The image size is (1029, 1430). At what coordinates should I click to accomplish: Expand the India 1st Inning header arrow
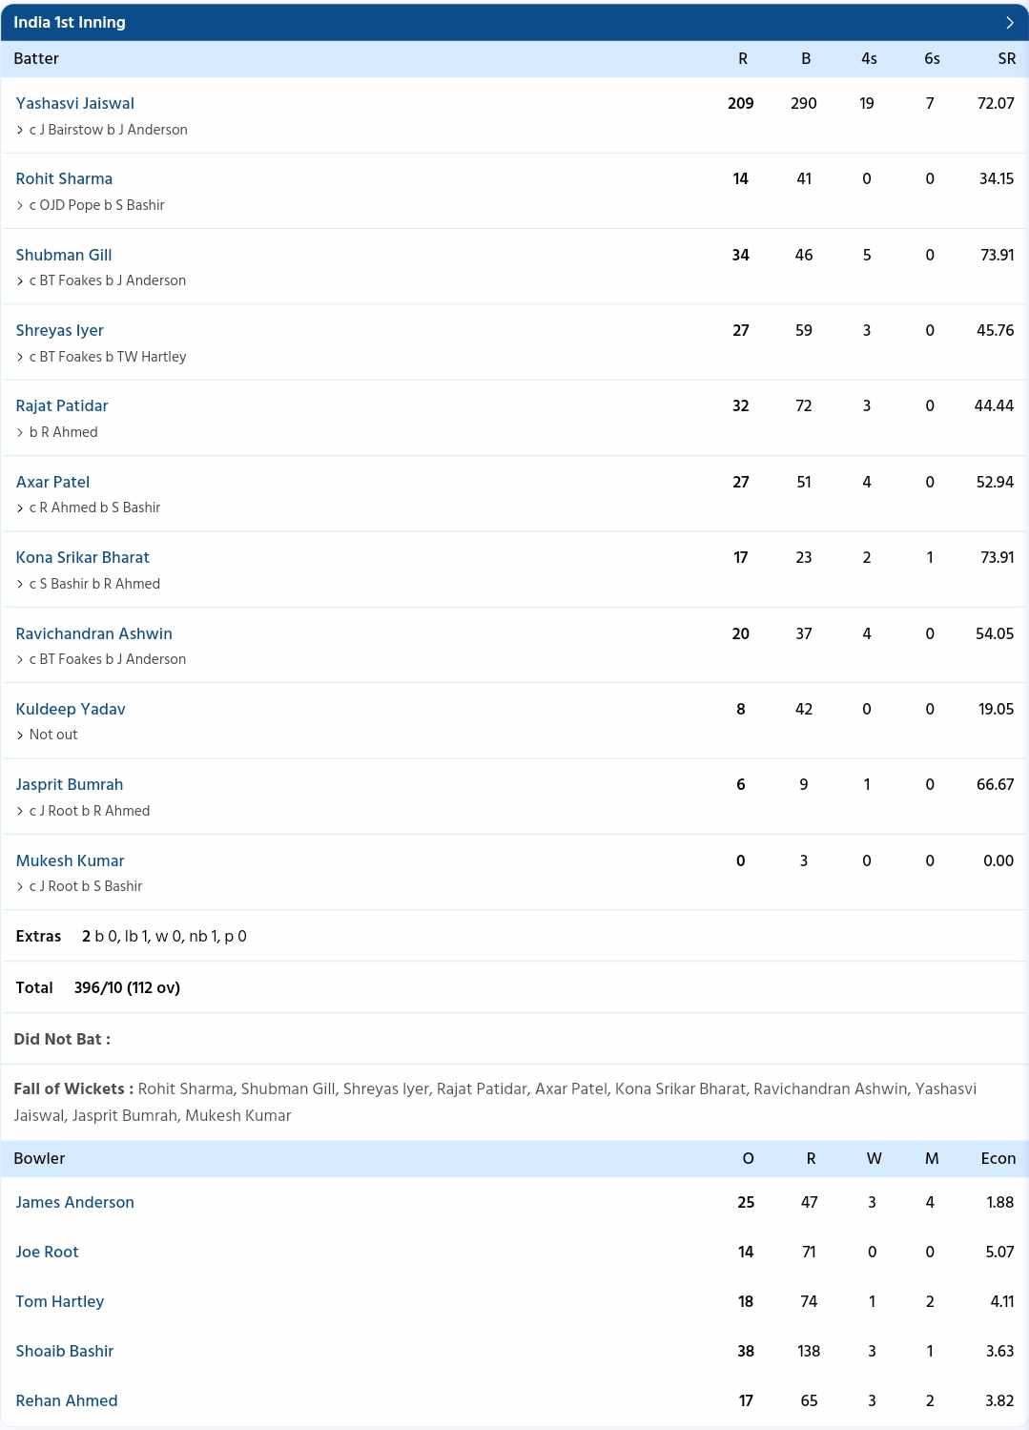1009,22
